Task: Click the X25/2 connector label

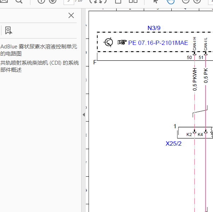Action: tap(173, 143)
